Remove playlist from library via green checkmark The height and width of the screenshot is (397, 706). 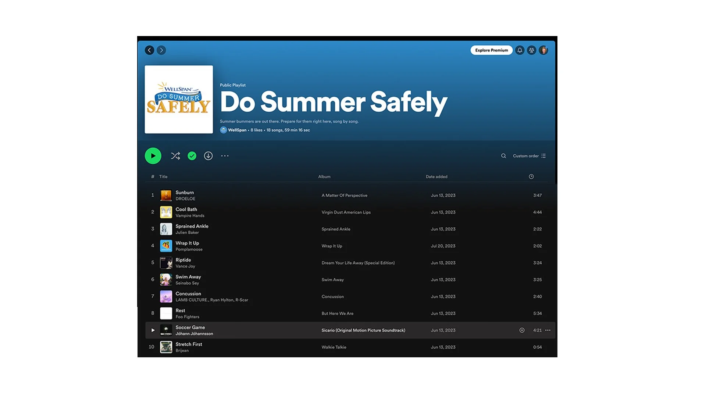click(x=192, y=156)
